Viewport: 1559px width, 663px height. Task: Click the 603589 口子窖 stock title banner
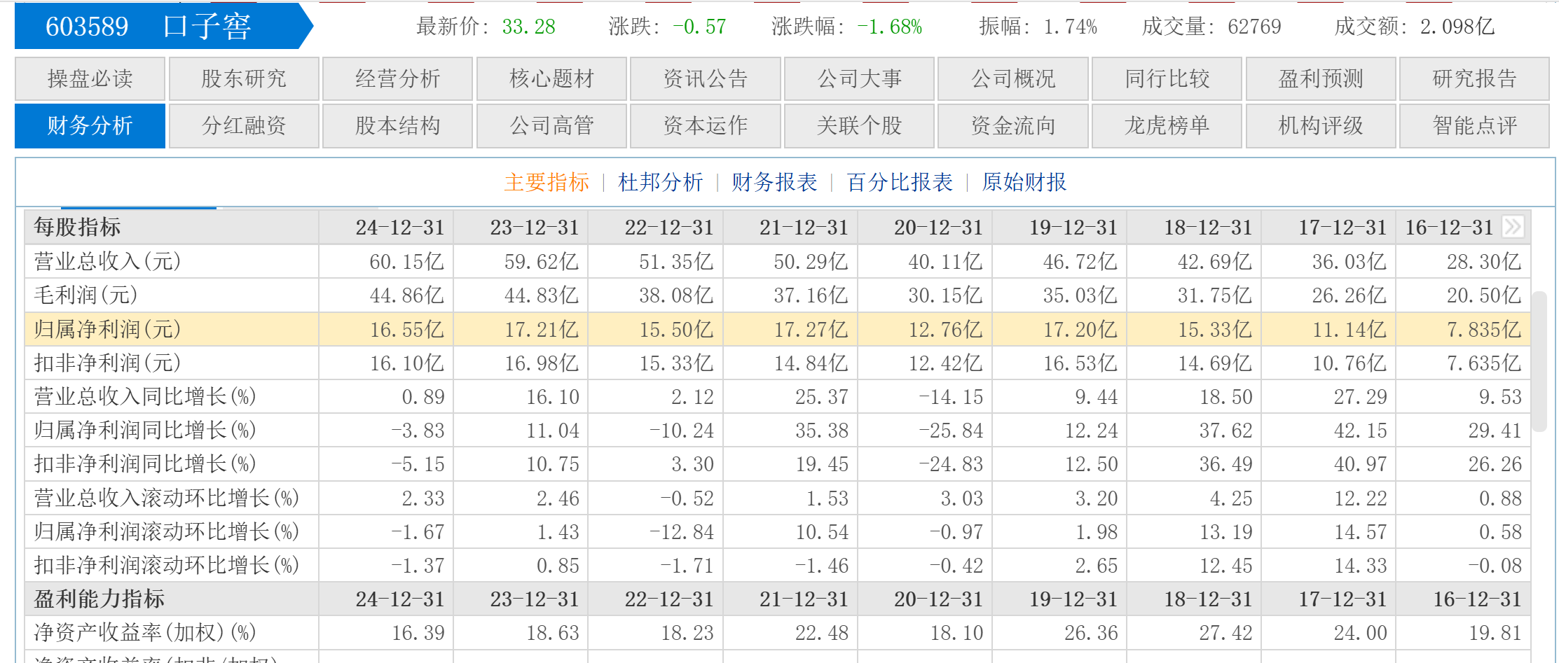163,27
